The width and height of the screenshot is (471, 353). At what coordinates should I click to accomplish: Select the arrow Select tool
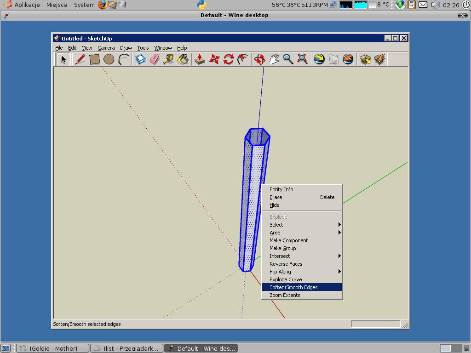[x=63, y=59]
